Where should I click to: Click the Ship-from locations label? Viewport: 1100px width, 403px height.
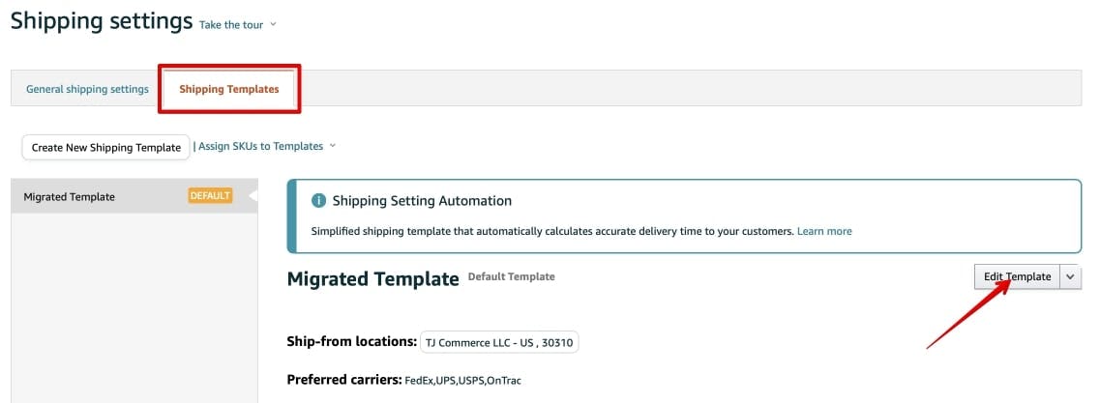(x=352, y=341)
